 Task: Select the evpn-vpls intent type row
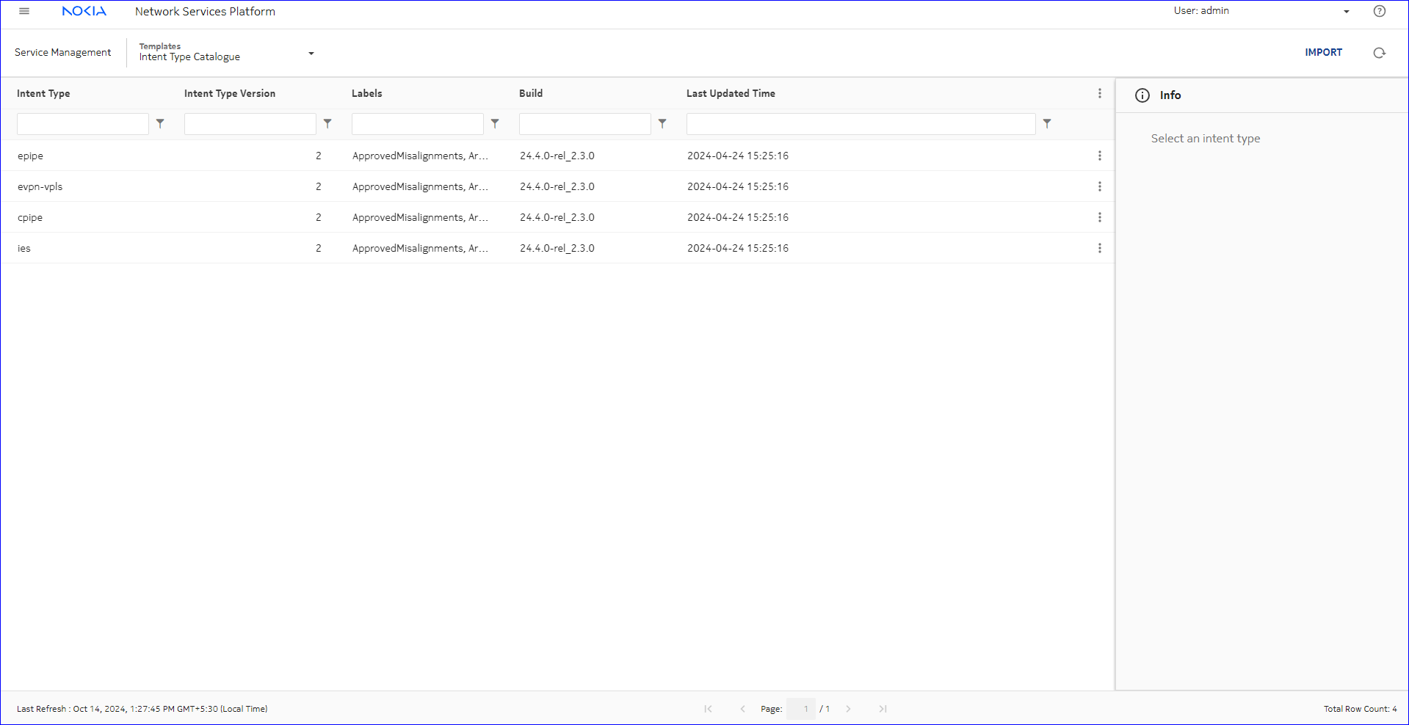click(40, 186)
